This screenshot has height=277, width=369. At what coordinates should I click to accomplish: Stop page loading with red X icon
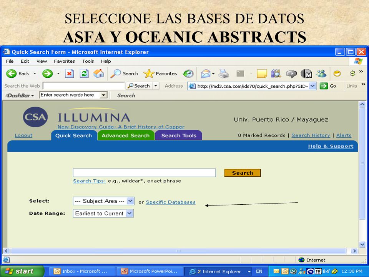tap(69, 73)
